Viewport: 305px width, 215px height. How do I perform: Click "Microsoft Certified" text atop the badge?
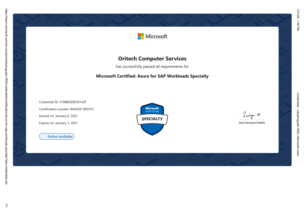(x=152, y=110)
